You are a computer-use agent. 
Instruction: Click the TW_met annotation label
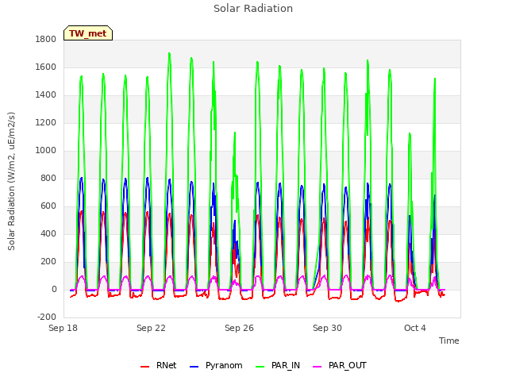point(88,33)
